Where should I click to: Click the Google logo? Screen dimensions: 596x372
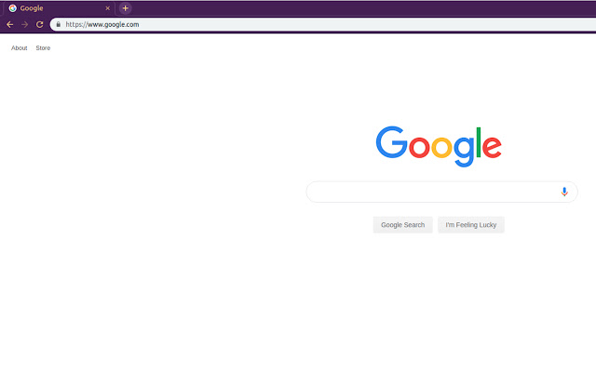click(439, 147)
